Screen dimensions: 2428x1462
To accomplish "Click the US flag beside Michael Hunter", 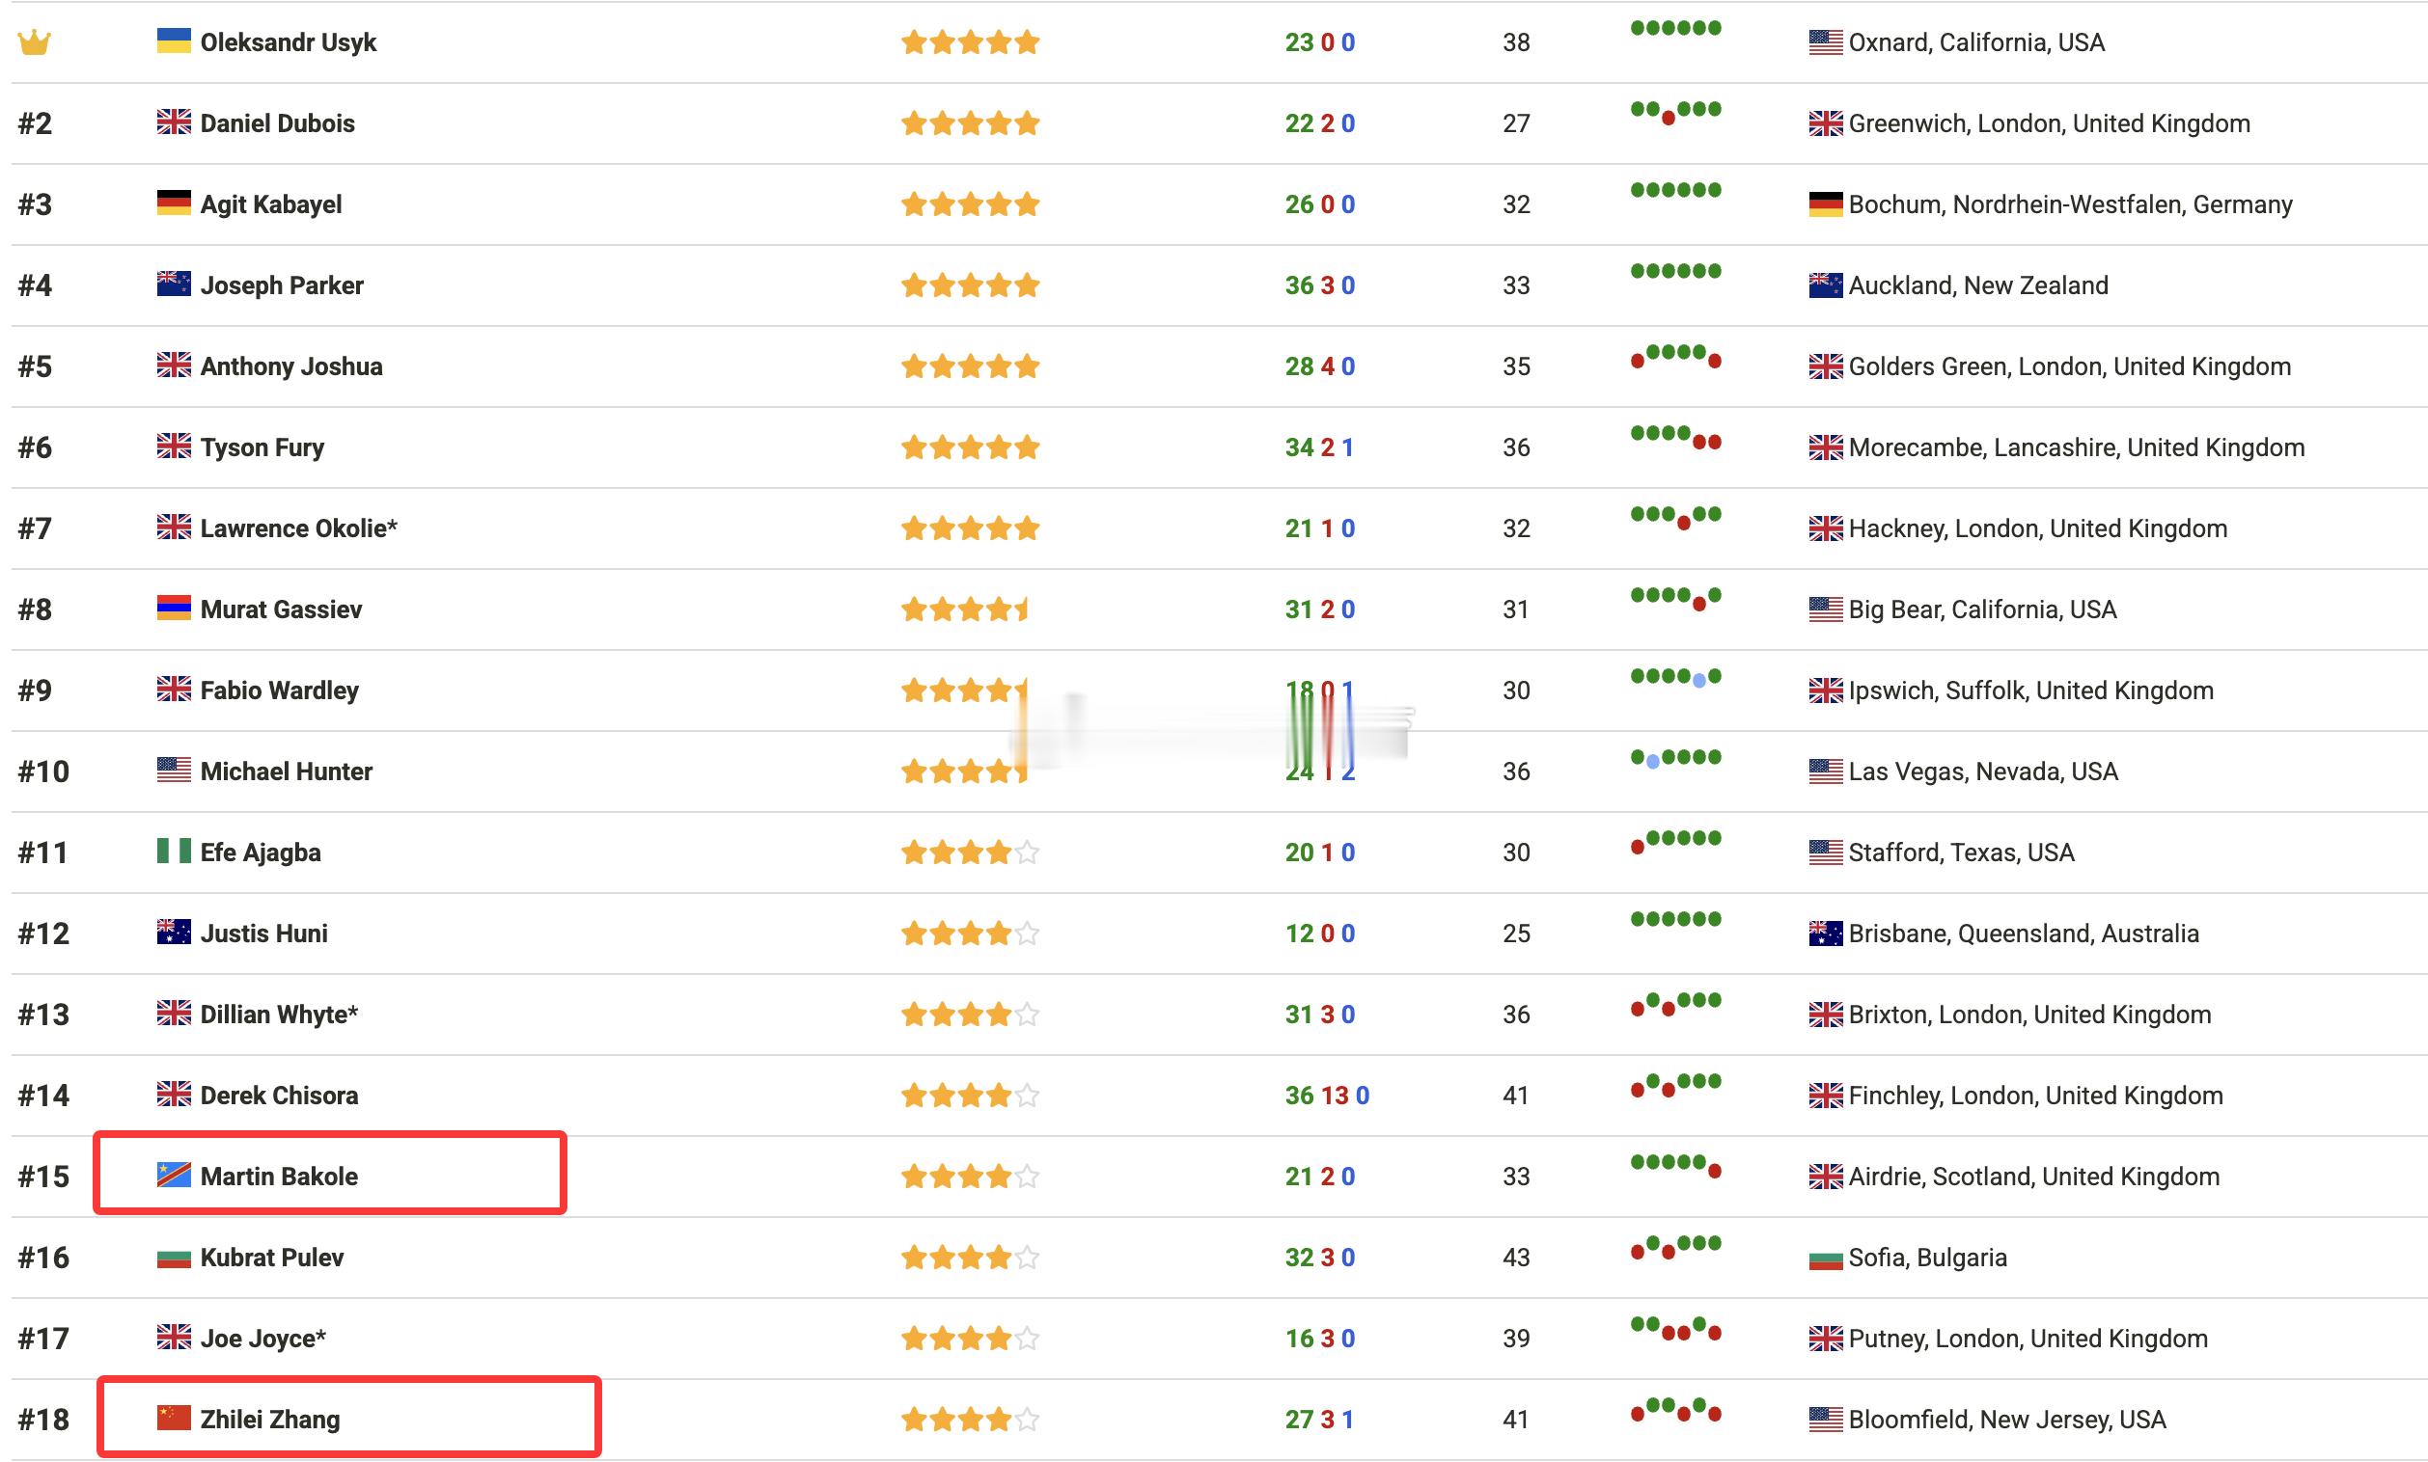I will tap(174, 770).
